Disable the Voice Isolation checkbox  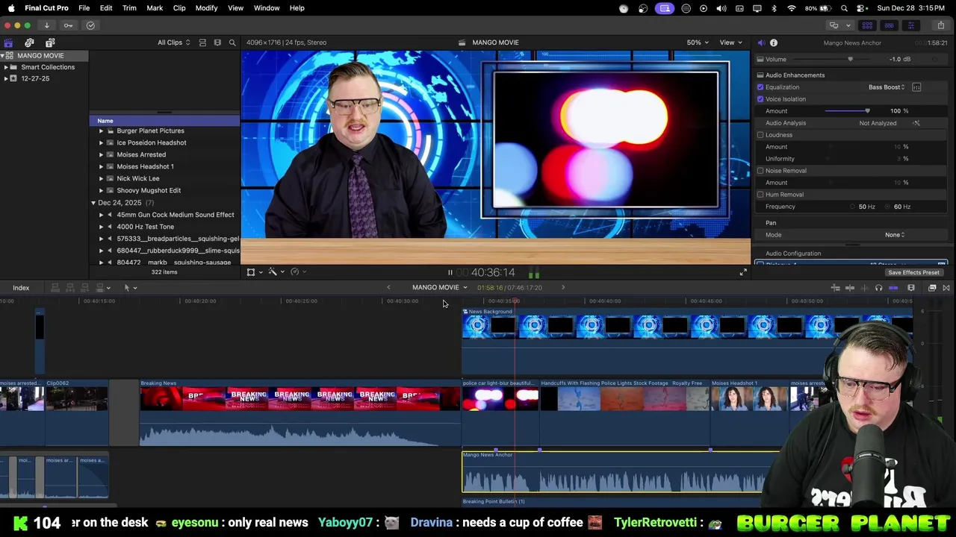[x=760, y=99]
